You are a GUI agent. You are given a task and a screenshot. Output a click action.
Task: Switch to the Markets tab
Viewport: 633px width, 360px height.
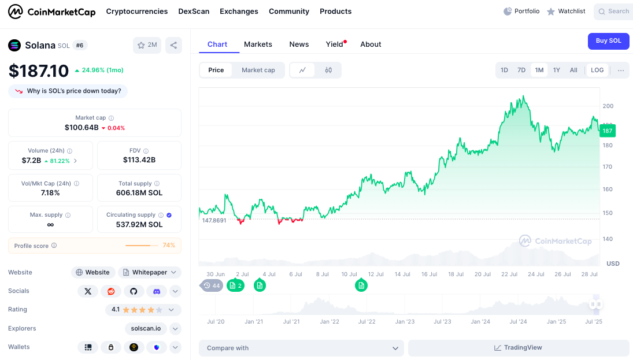point(258,44)
